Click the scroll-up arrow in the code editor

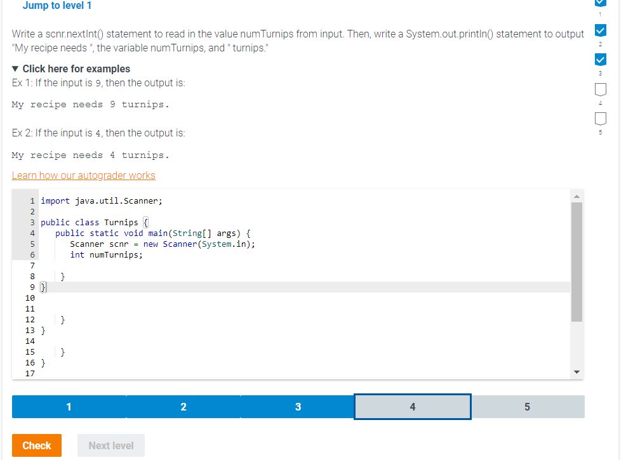click(x=576, y=195)
